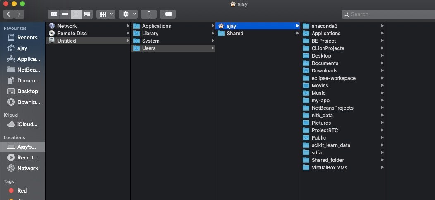Click the Share toolbar button
This screenshot has height=200, width=435.
(x=149, y=14)
